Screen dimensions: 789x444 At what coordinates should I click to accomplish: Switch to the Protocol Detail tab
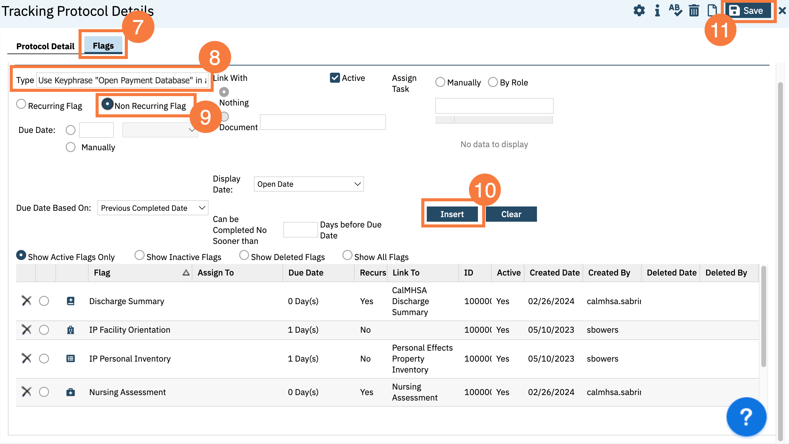click(x=45, y=46)
